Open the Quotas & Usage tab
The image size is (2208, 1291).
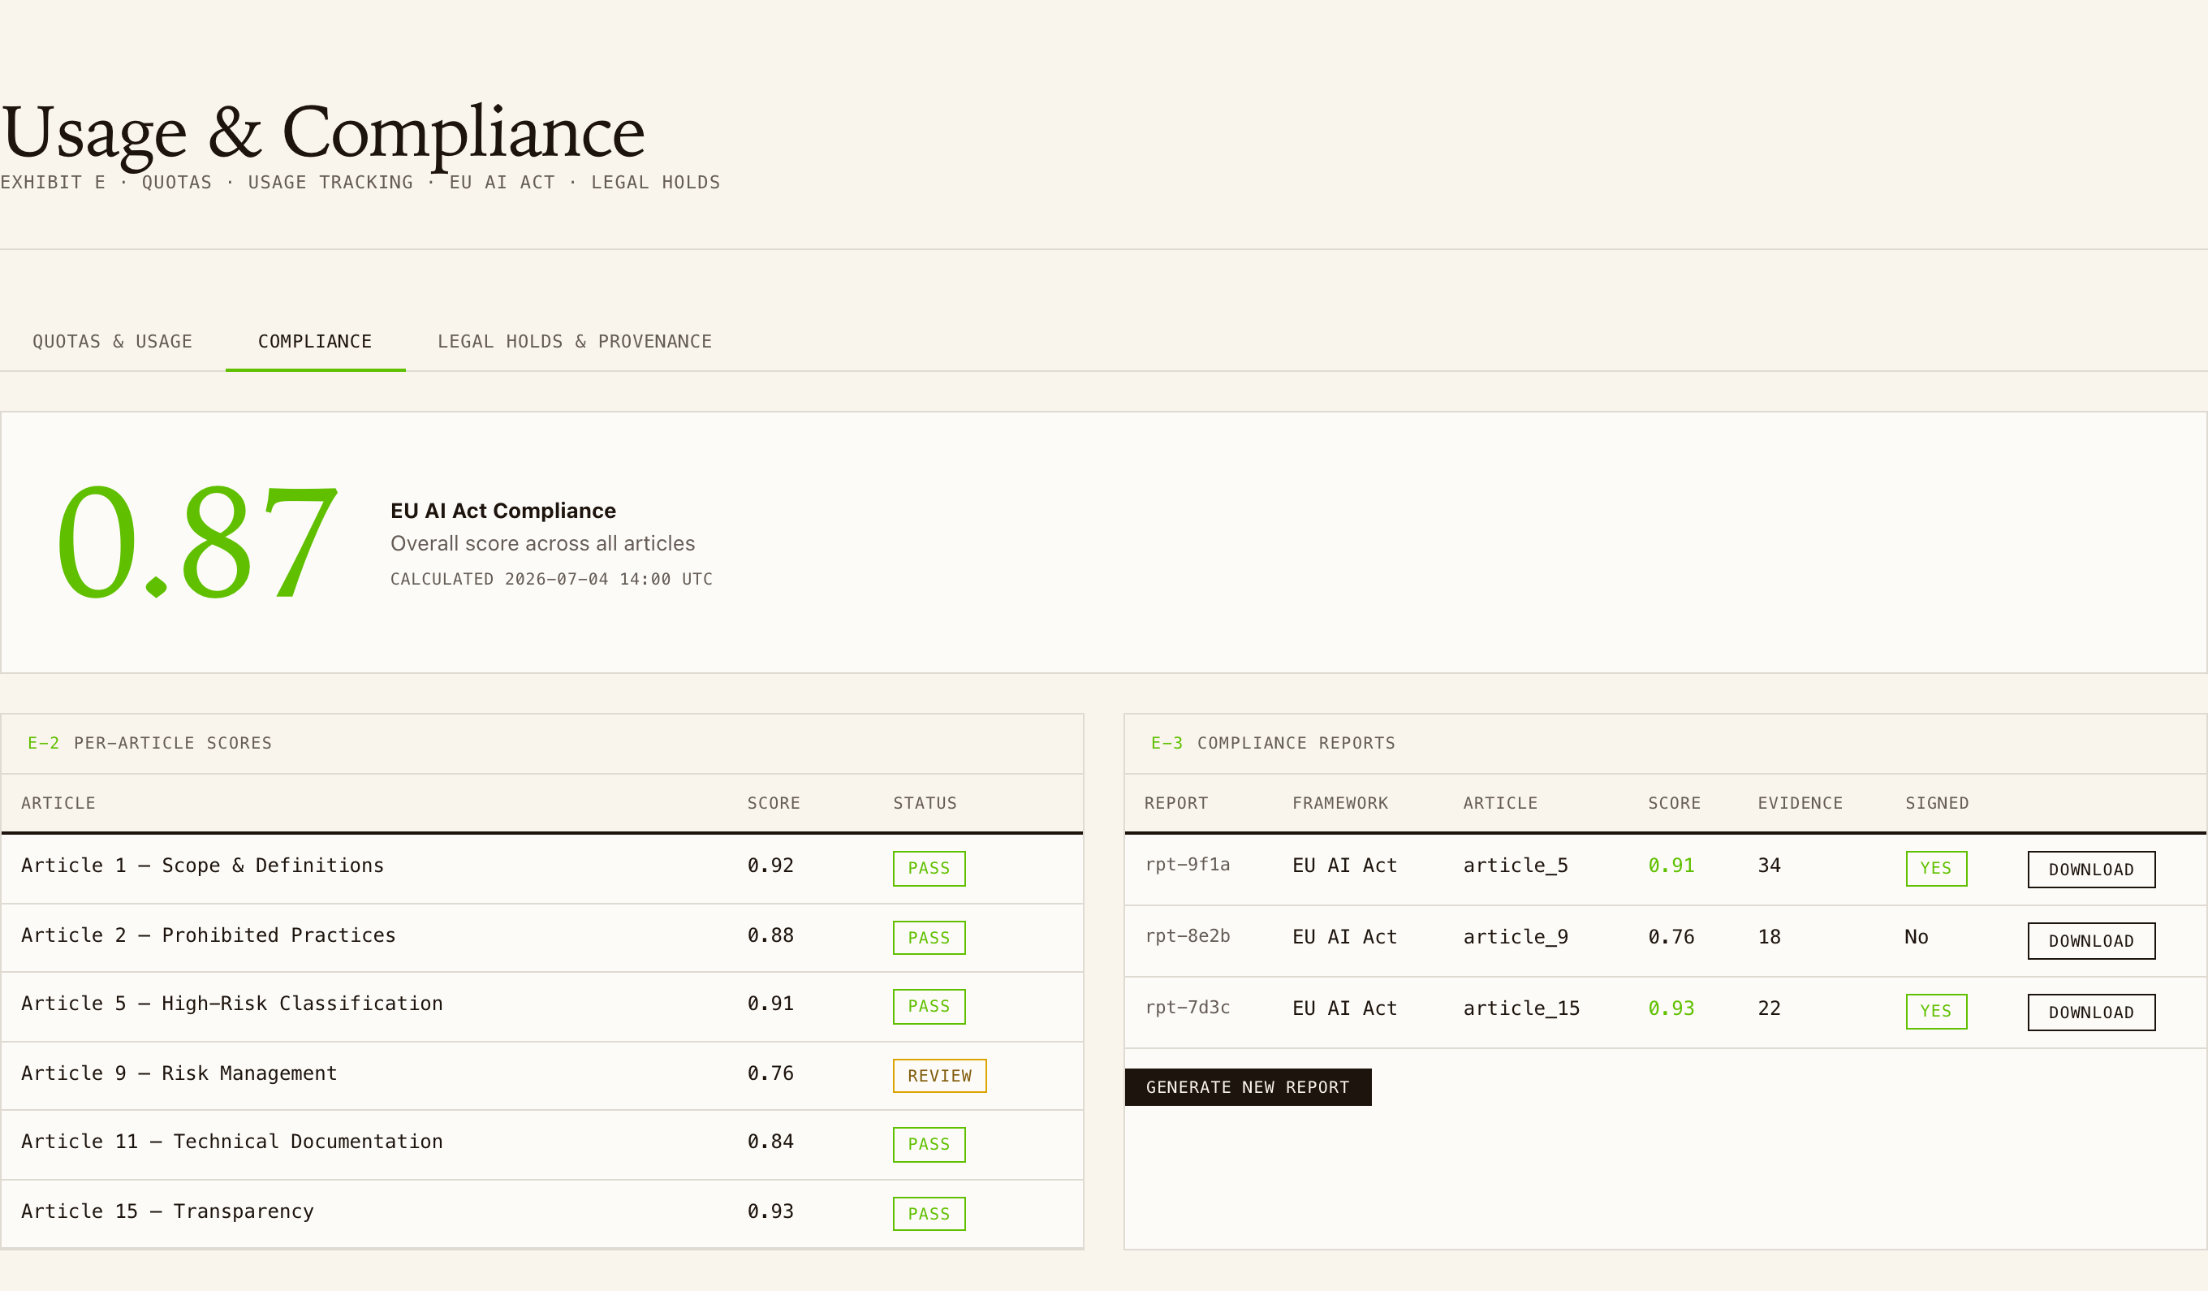point(112,341)
